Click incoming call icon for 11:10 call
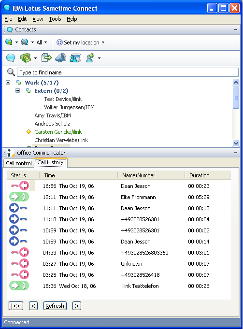Screen dimensions: 243x329 (x=18, y=219)
